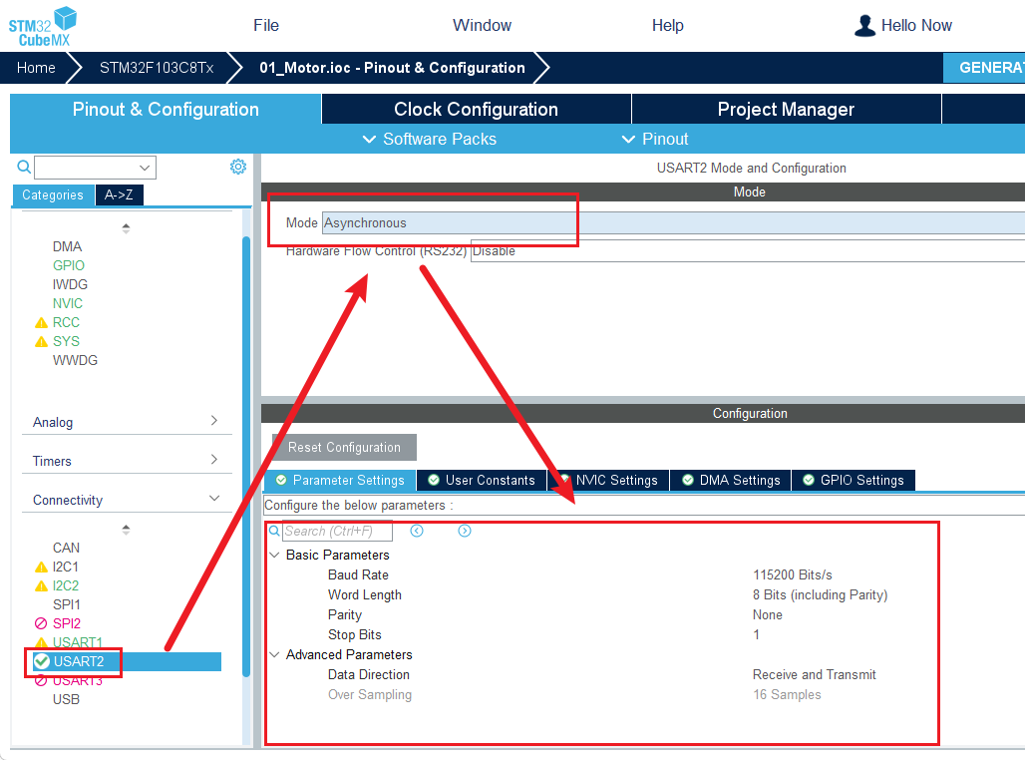
Task: Switch to Clock Configuration tab
Action: [476, 110]
